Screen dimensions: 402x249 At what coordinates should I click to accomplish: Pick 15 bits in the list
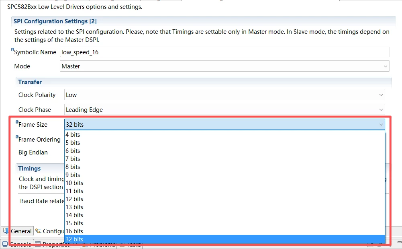tap(224, 223)
